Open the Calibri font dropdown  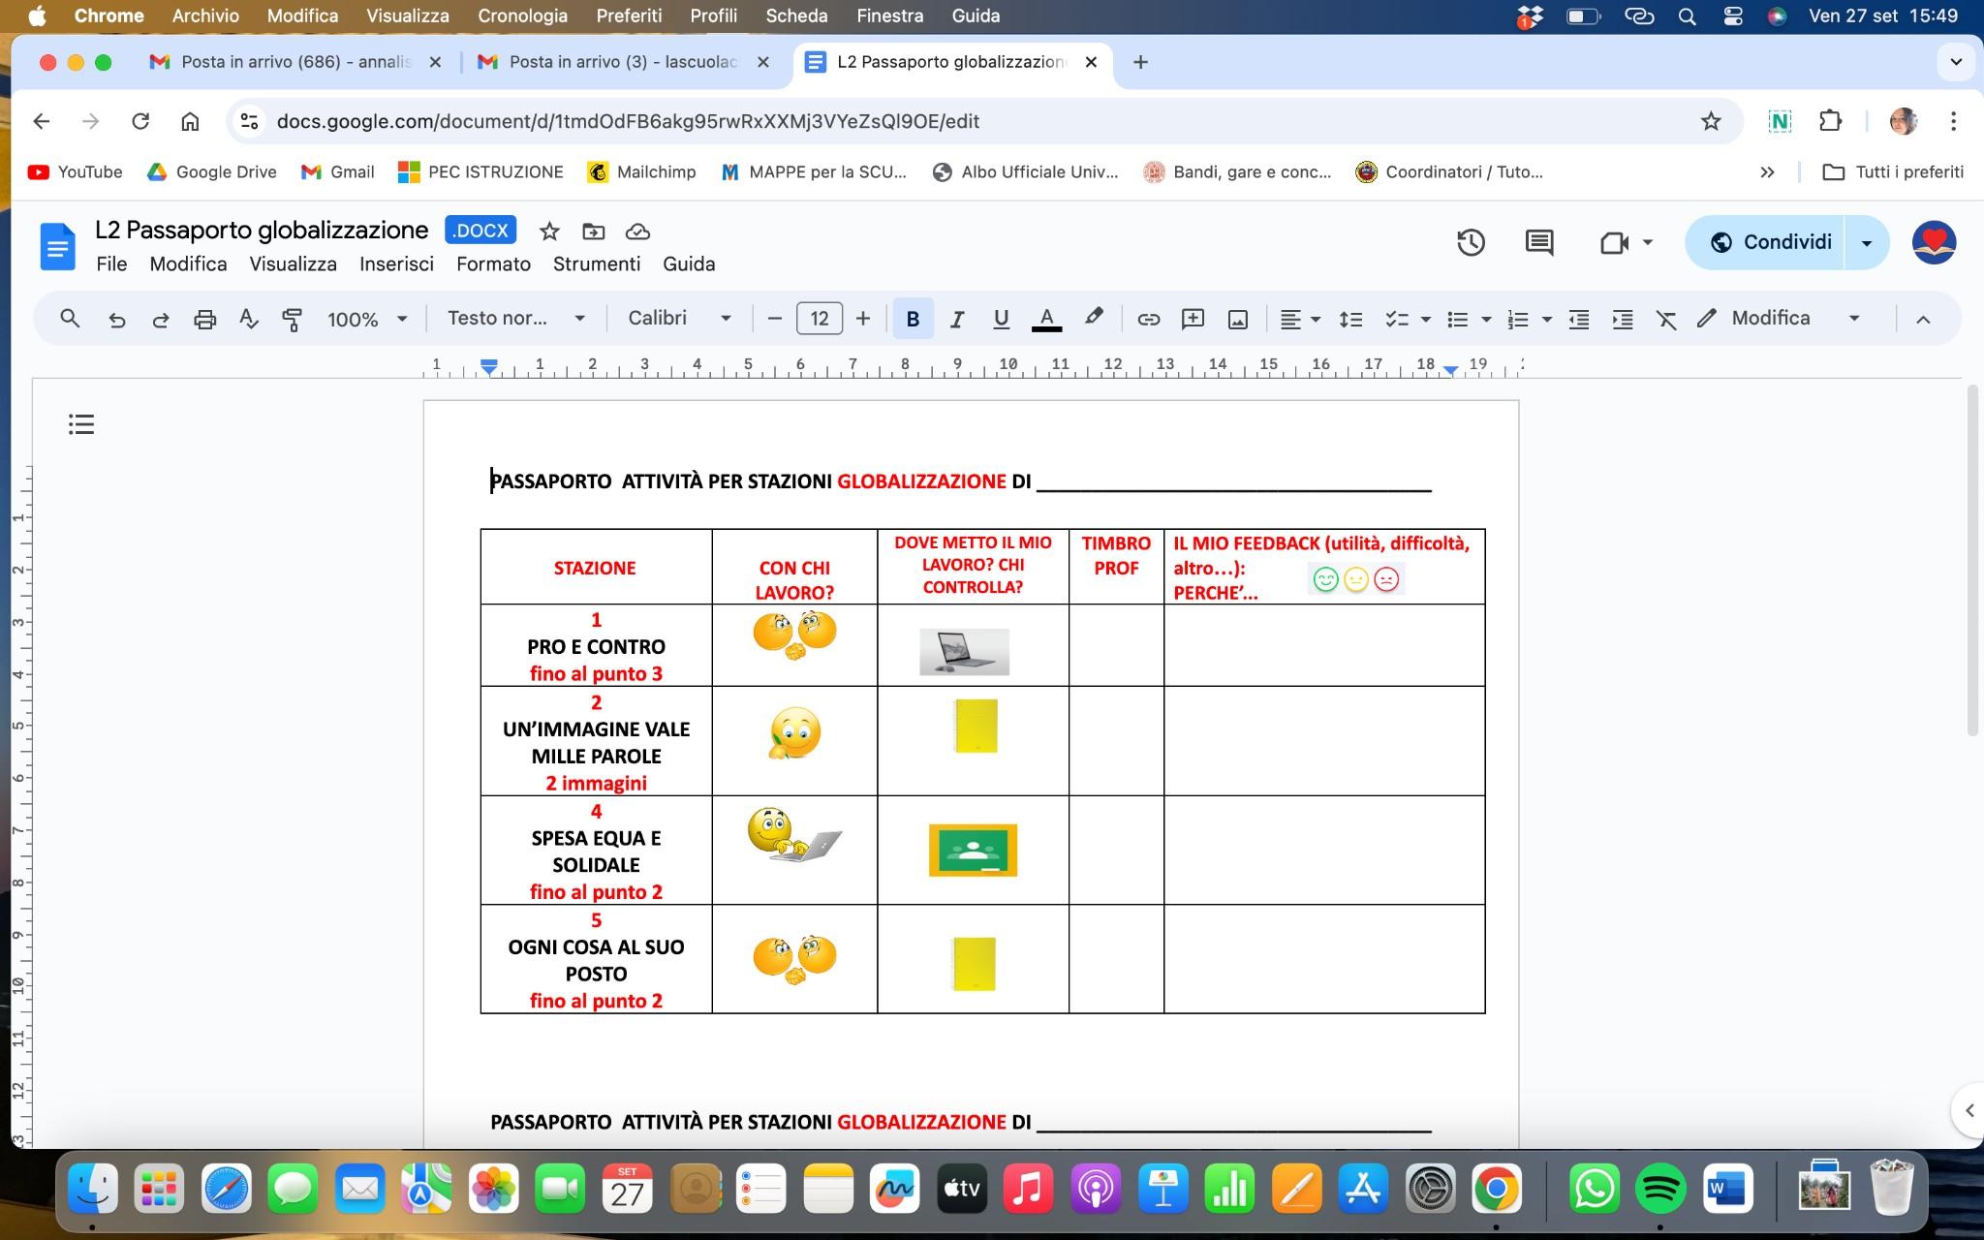(679, 319)
